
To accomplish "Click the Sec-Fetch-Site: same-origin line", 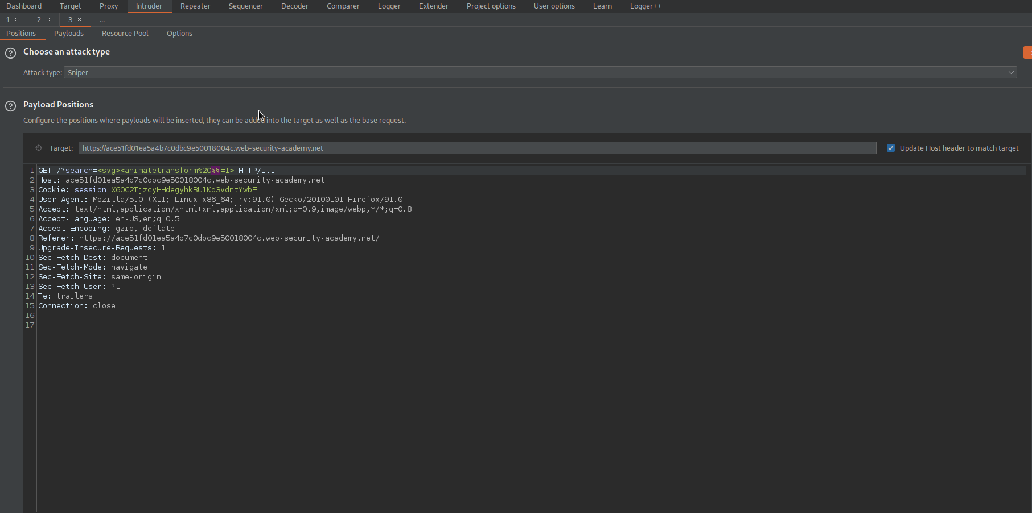I will (100, 277).
